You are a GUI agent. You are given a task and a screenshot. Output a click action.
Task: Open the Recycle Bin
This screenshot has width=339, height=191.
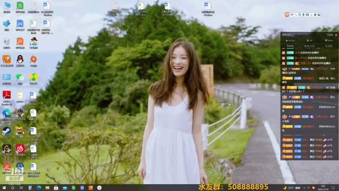7,42
